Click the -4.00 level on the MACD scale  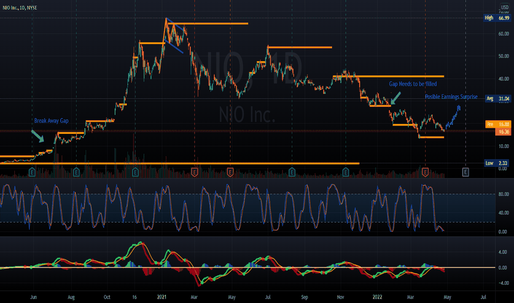502,283
